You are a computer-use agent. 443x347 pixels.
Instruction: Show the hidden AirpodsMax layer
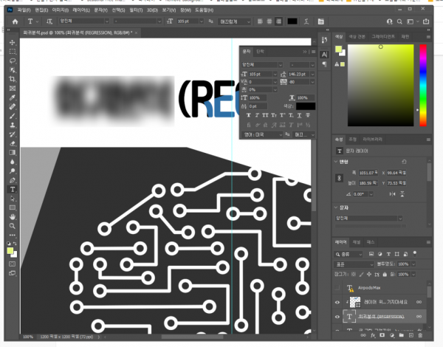pos(337,288)
